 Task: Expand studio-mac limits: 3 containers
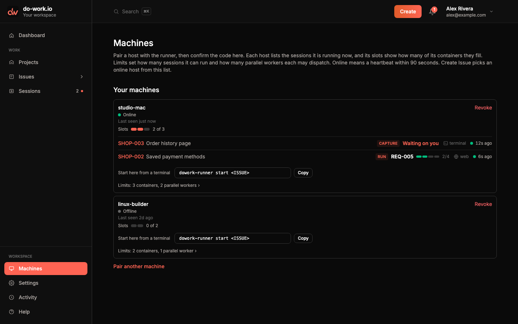pos(159,185)
